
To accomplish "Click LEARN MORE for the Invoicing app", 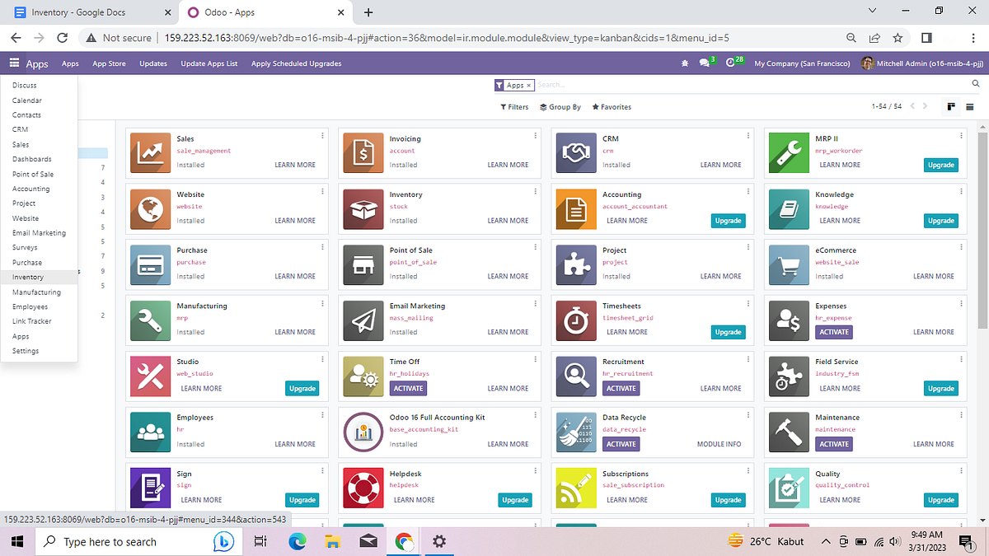I will pos(509,164).
